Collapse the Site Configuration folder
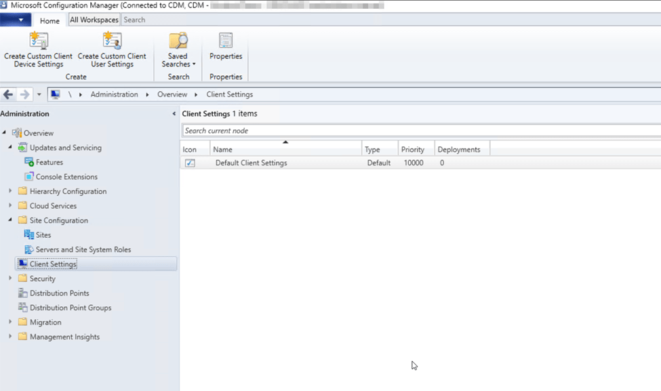Viewport: 661px width, 391px height. [10, 220]
